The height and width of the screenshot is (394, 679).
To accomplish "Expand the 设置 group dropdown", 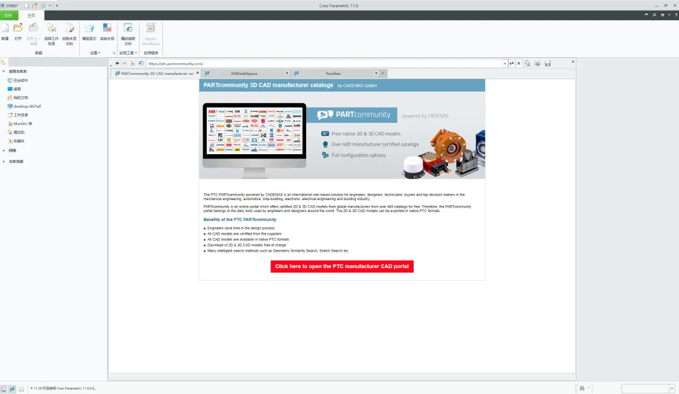I will [96, 53].
